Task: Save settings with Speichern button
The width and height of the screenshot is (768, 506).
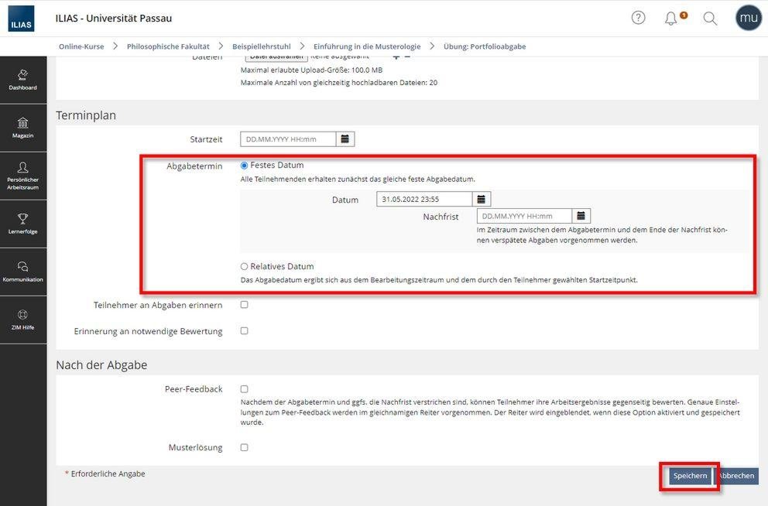Action: pyautogui.click(x=690, y=476)
